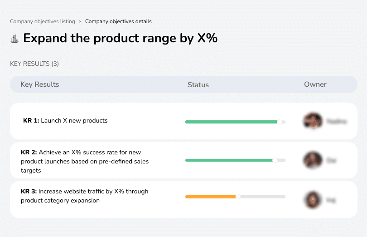This screenshot has width=367, height=237.
Task: Click the Key Results column header
Action: (40, 84)
